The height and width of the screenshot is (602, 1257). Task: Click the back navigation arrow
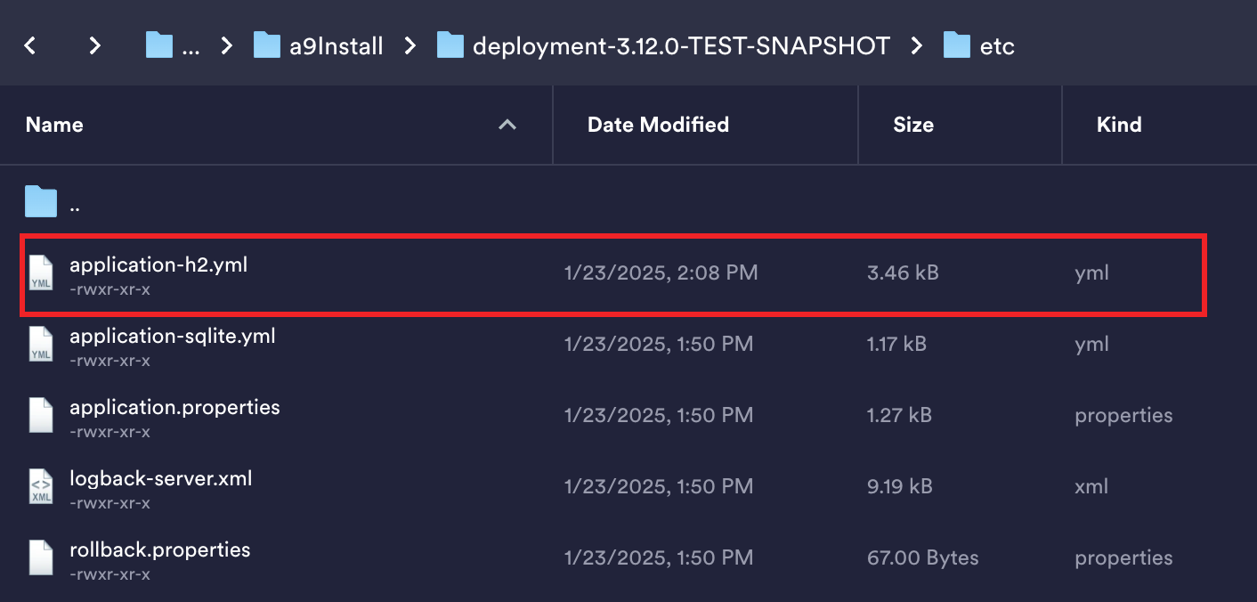(30, 45)
